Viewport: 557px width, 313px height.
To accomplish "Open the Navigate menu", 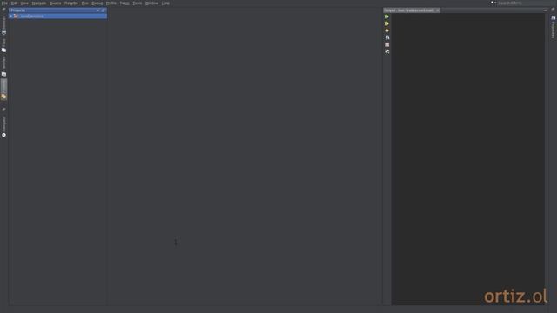I will click(39, 3).
